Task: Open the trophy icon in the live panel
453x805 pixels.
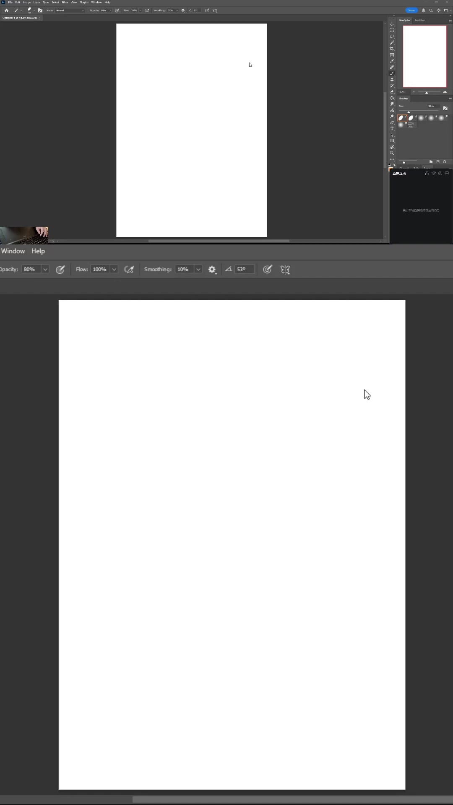Action: point(433,173)
